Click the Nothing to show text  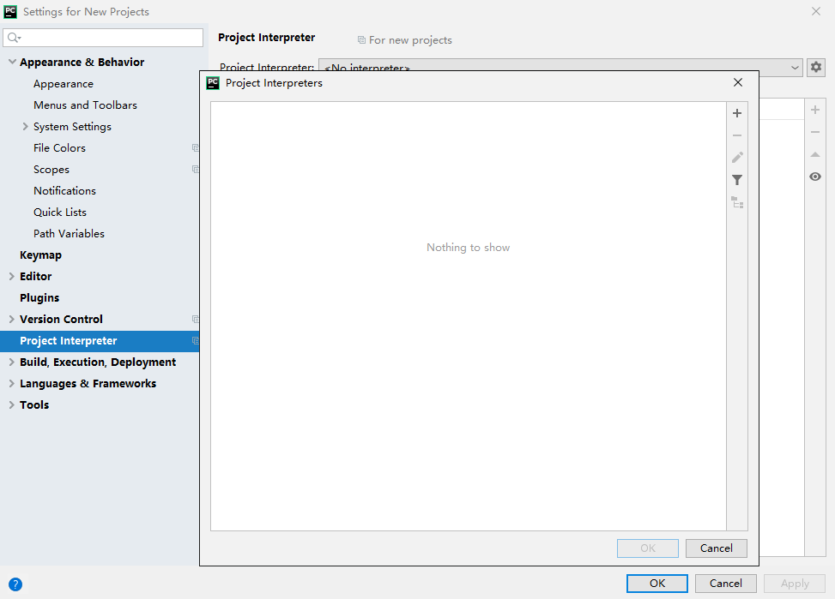coord(468,248)
